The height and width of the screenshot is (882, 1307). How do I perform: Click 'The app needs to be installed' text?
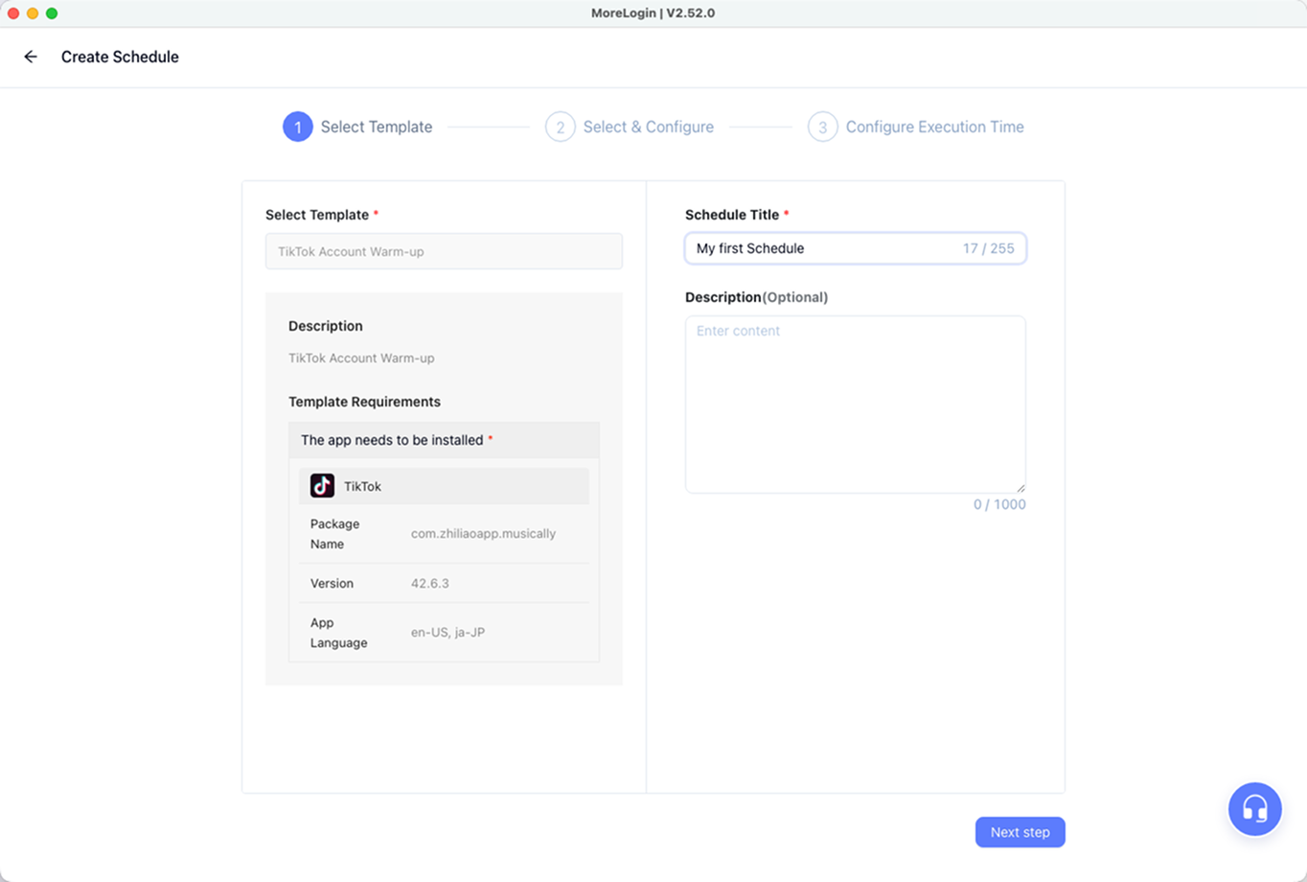(392, 440)
